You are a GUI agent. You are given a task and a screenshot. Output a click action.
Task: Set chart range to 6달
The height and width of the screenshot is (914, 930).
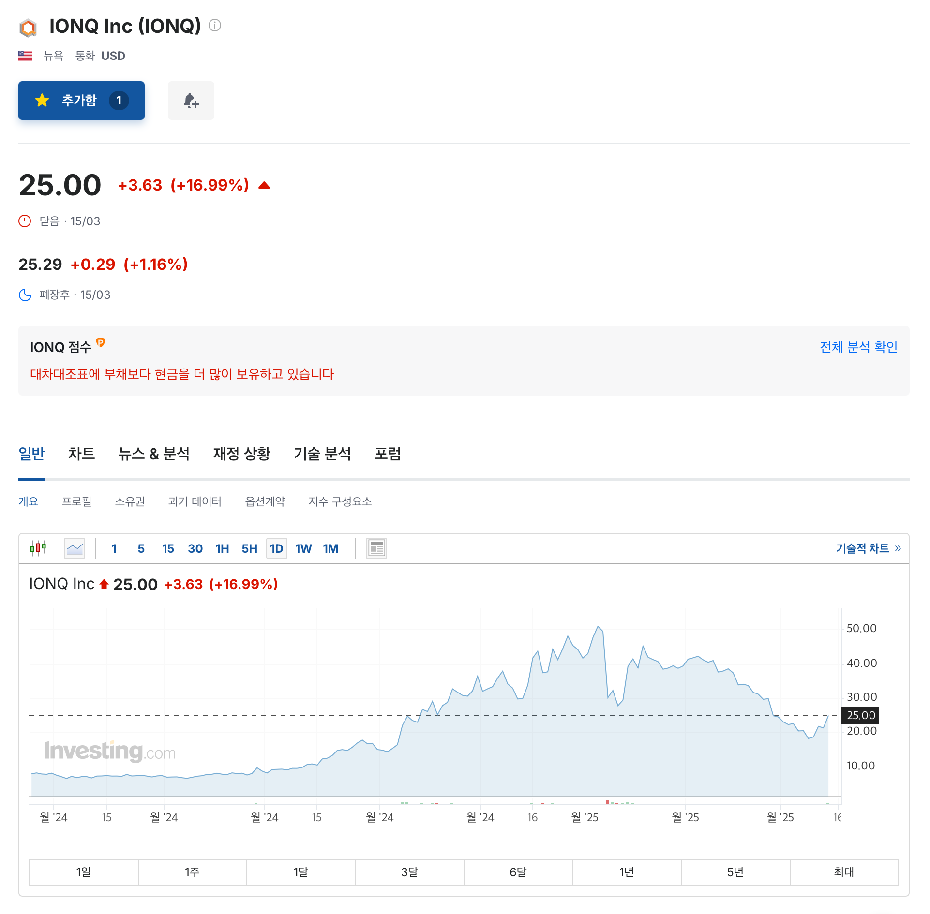pos(518,872)
